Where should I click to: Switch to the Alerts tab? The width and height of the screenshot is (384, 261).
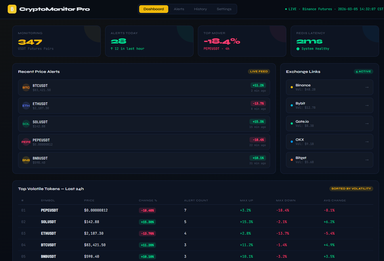coord(179,9)
